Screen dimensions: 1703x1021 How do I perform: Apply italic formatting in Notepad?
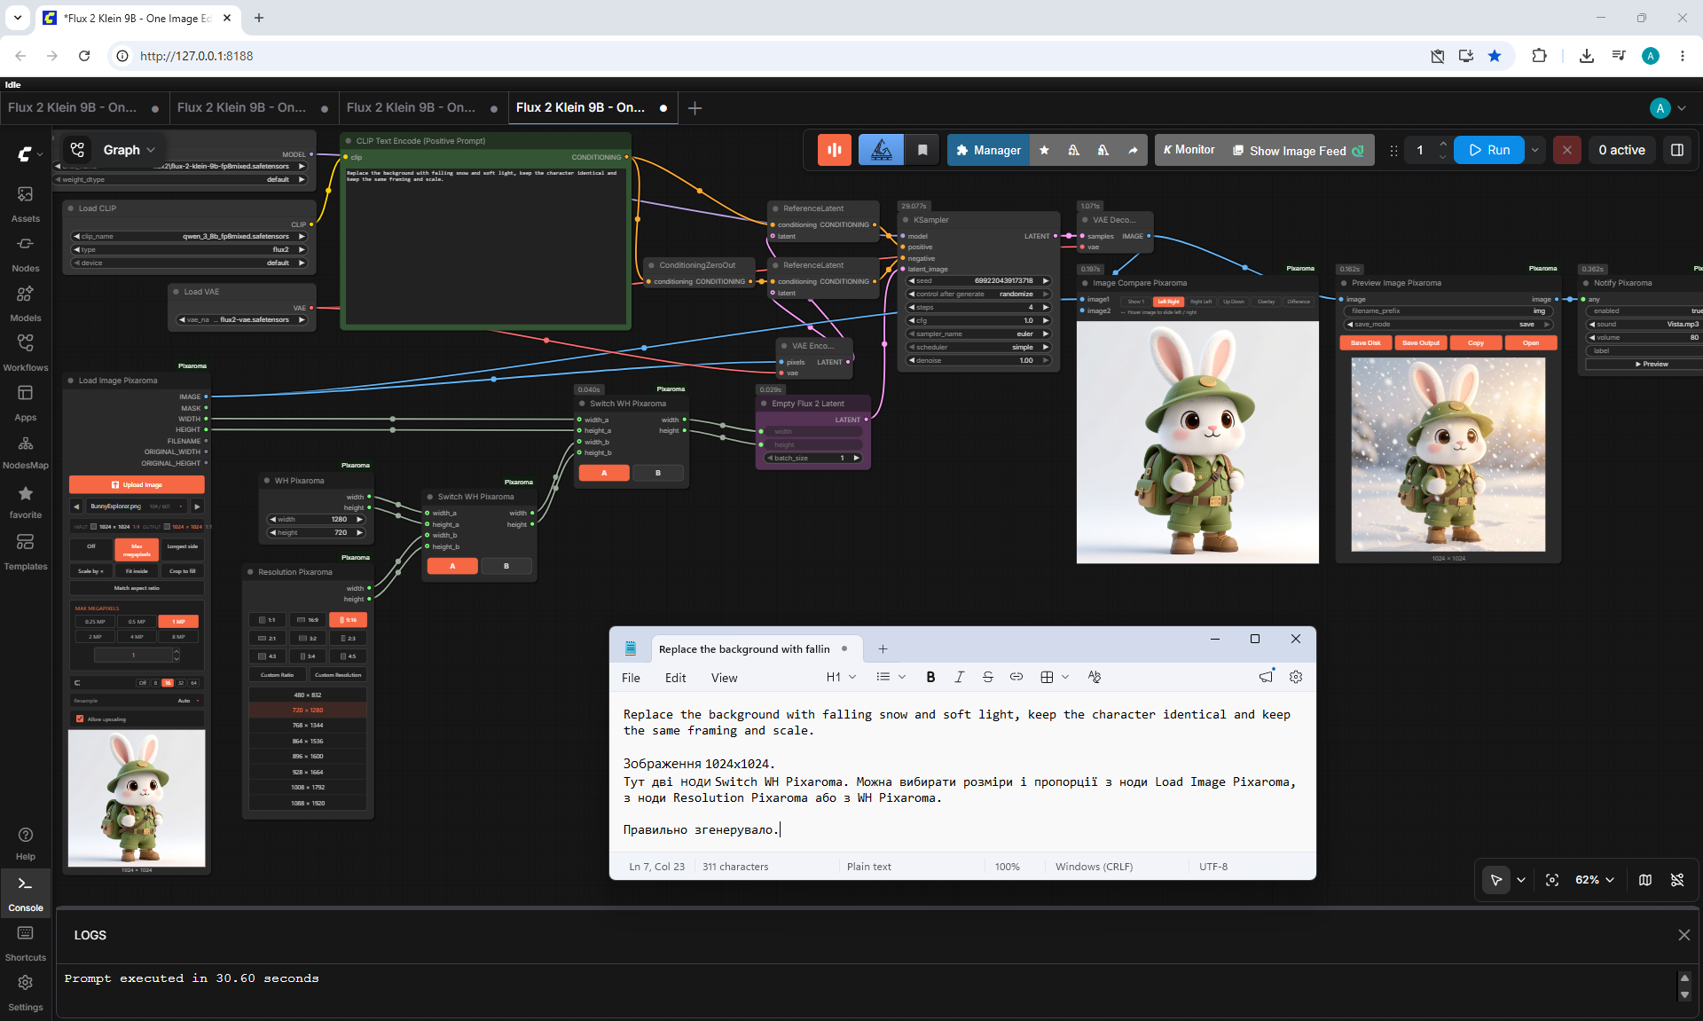pyautogui.click(x=959, y=677)
